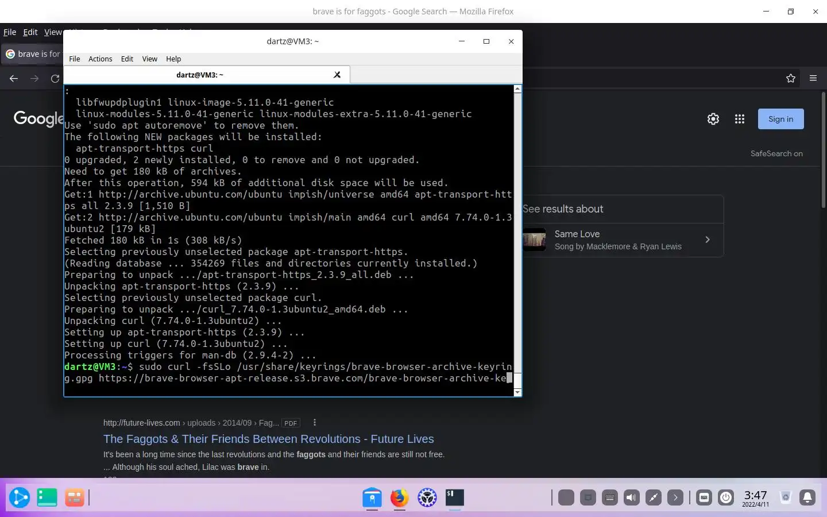Open the trash icon in the dock
This screenshot has width=827, height=517.
pos(786,497)
